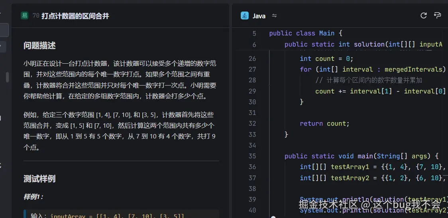Click the 'public class Main {' line

pos(305,33)
